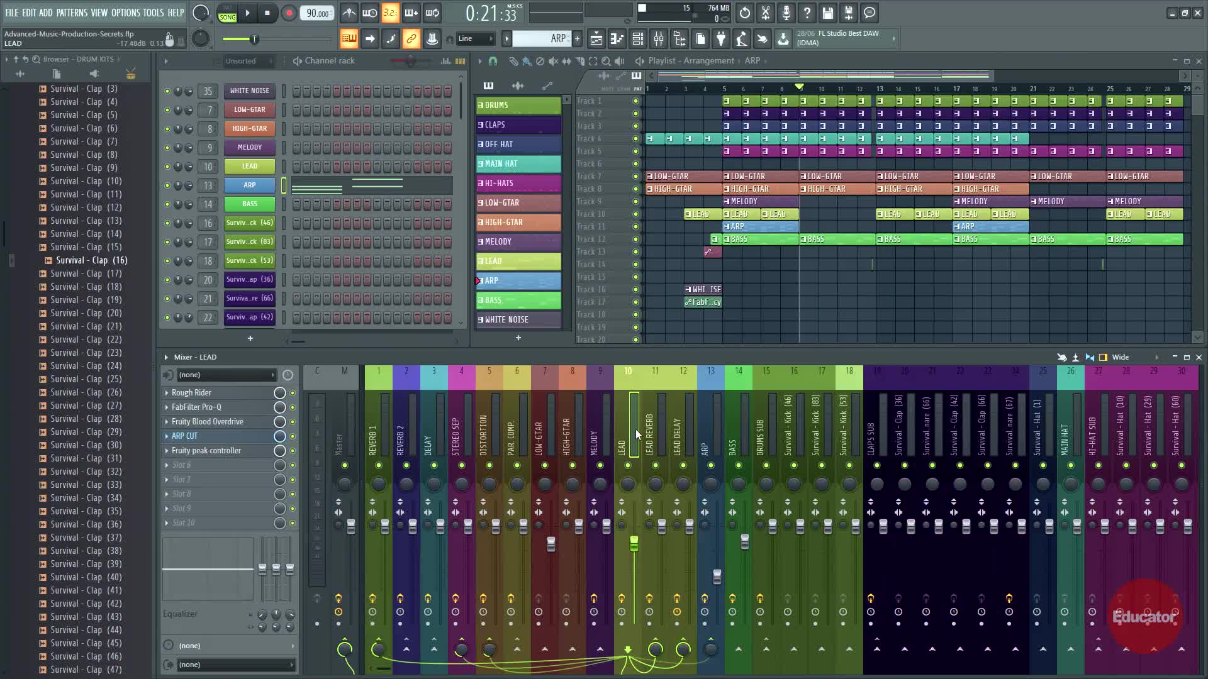Click the microphone recording icon
Screen dimensions: 1208x679
[x=786, y=13]
